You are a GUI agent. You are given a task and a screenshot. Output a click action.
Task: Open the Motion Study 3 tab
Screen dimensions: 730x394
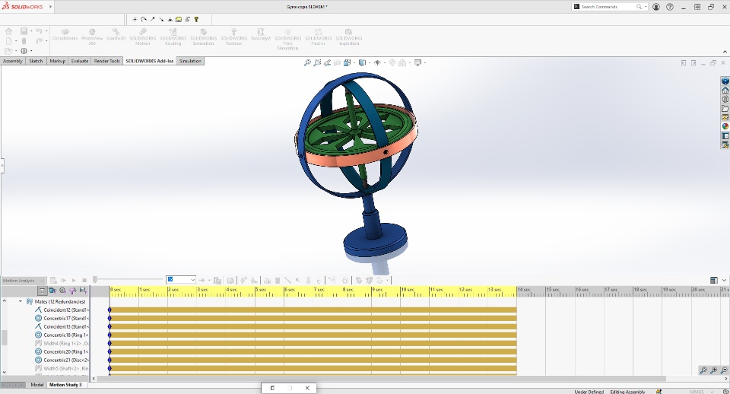(x=66, y=385)
